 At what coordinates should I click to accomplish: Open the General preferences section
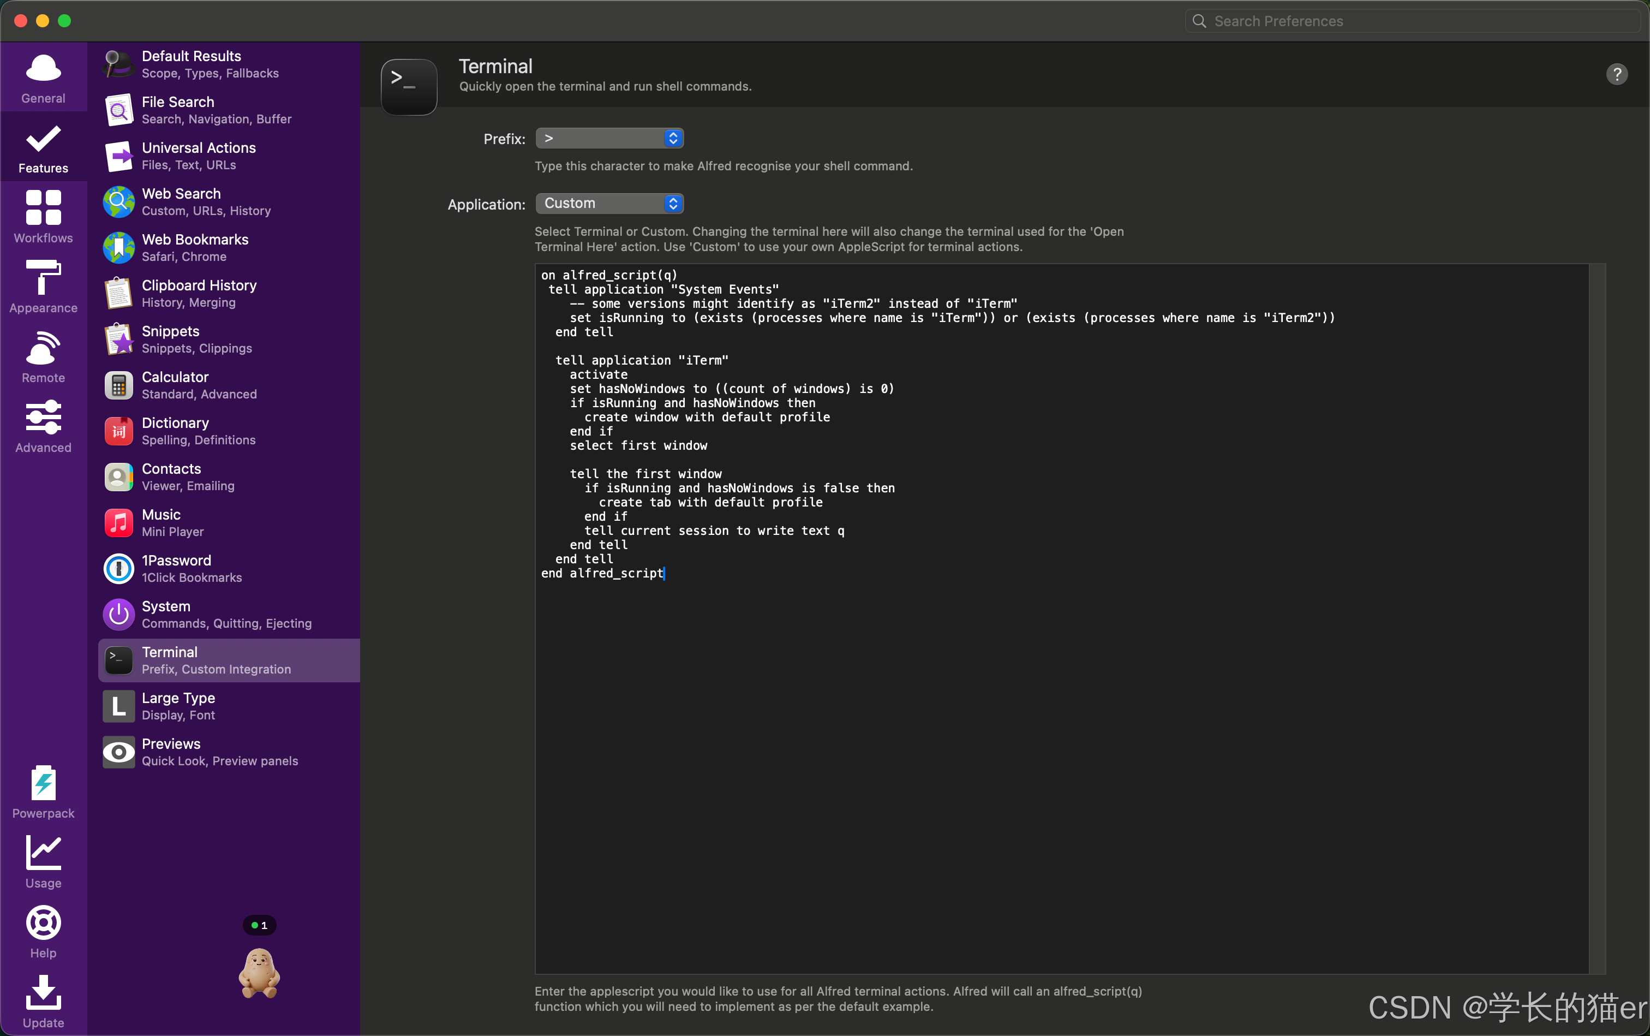pyautogui.click(x=43, y=78)
